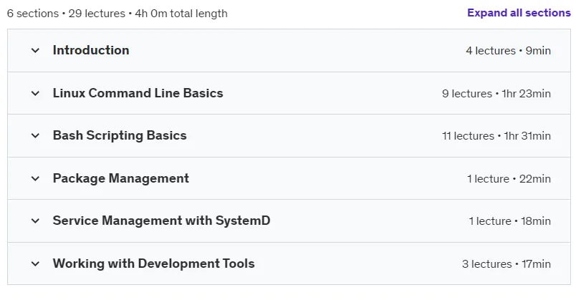Click the '3 lectures • 17min' label
581x300 pixels.
click(506, 264)
